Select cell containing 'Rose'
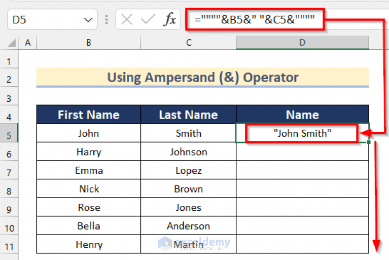Screen dimensions: 389x260 [x=89, y=207]
